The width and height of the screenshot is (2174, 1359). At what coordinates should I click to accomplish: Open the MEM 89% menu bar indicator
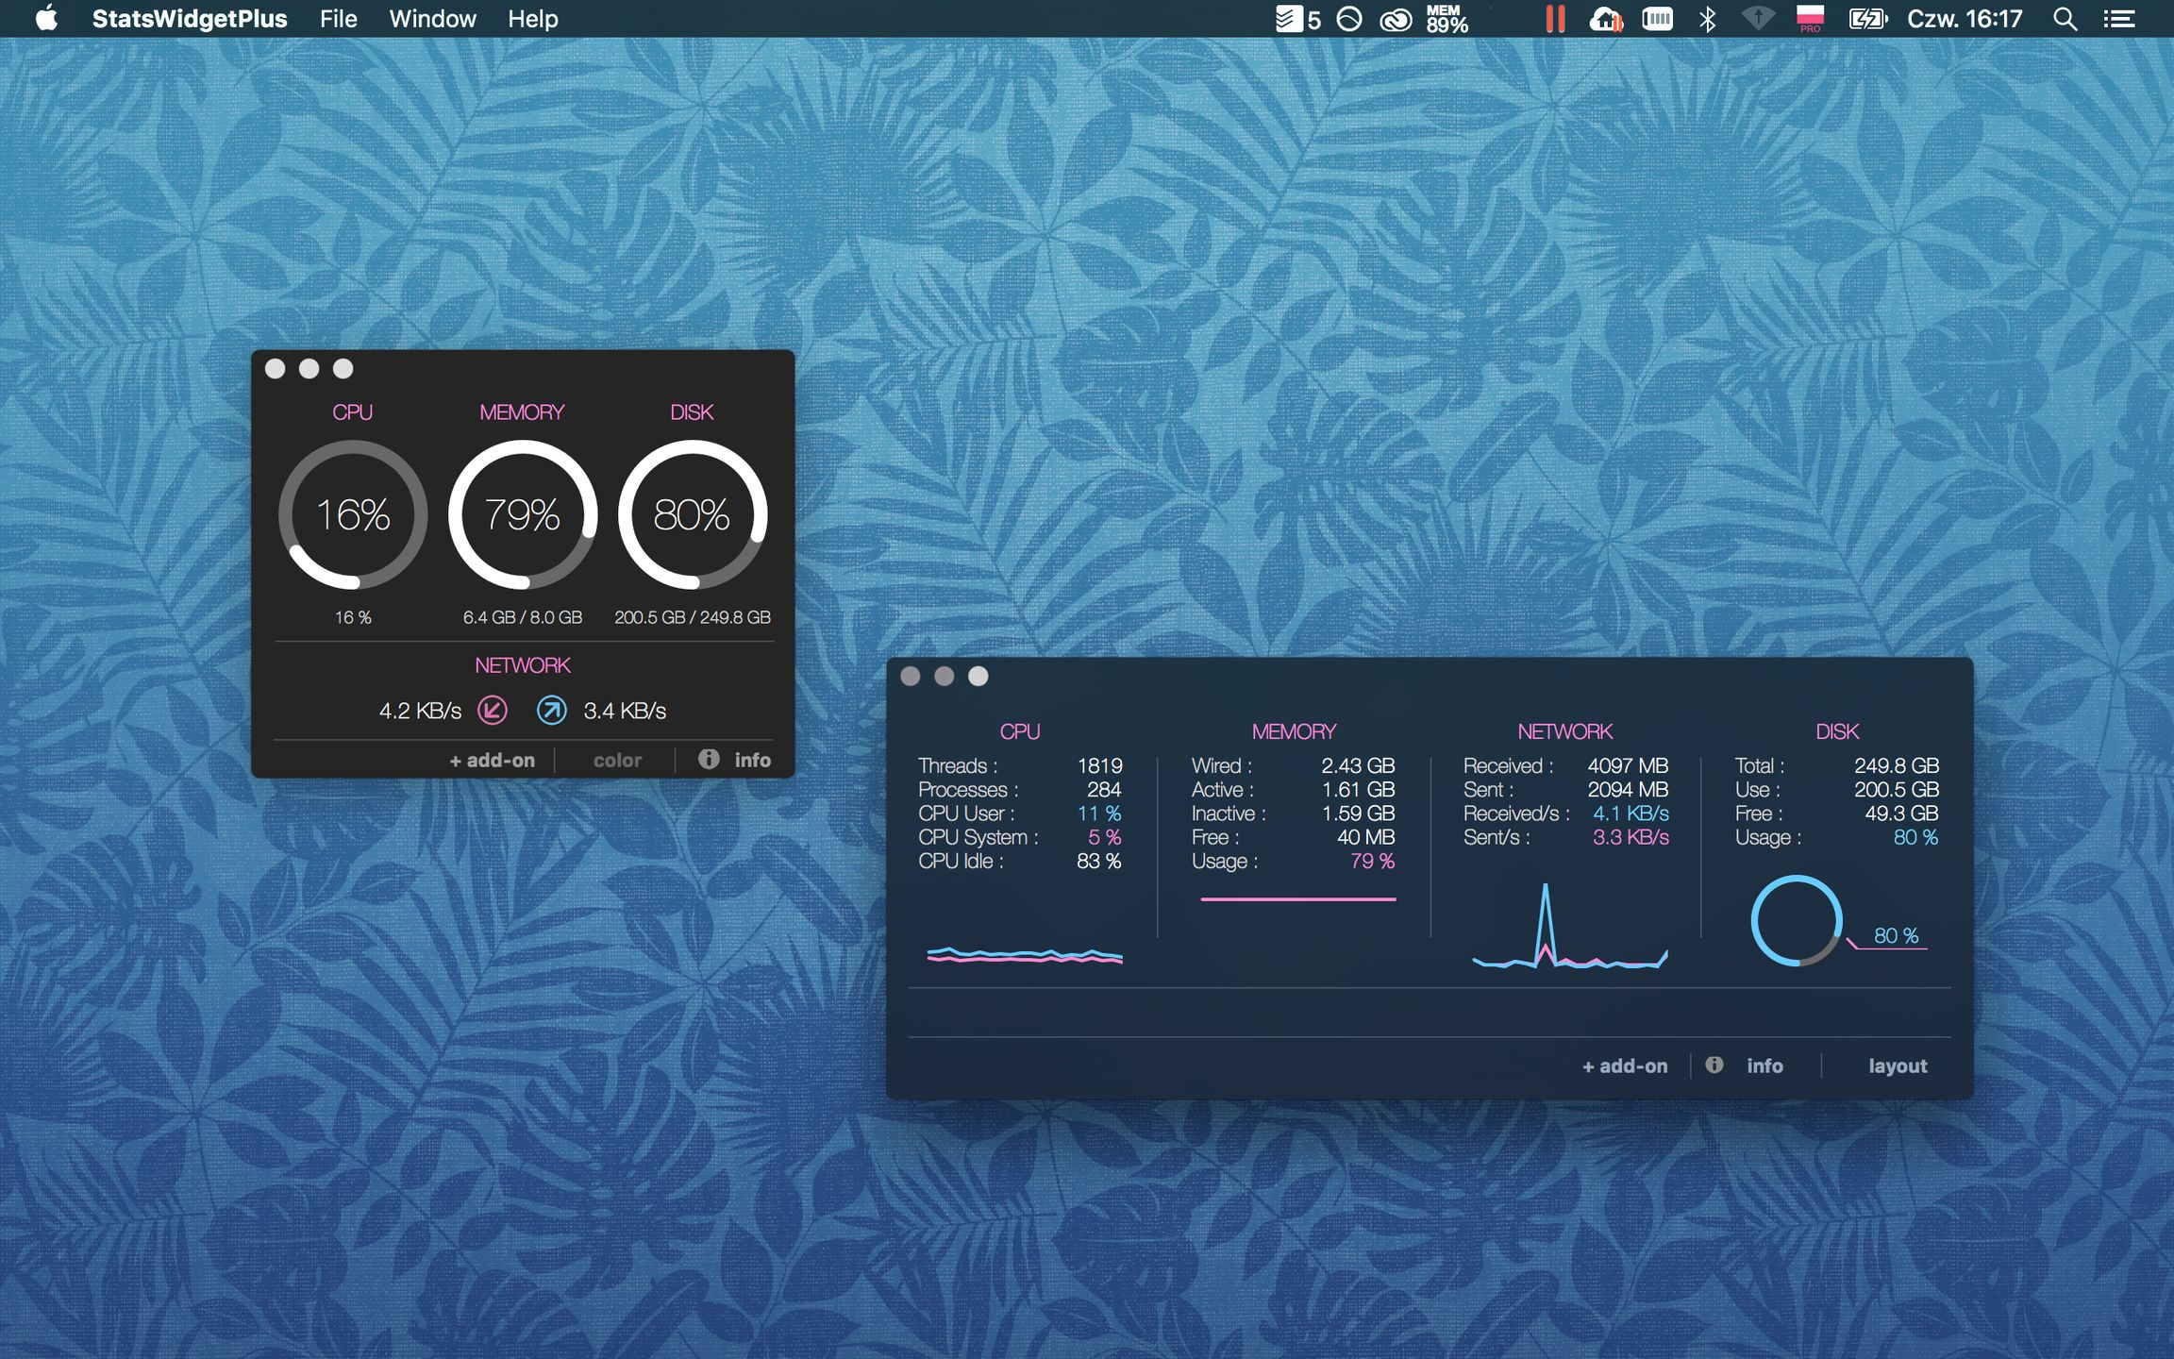(1447, 19)
